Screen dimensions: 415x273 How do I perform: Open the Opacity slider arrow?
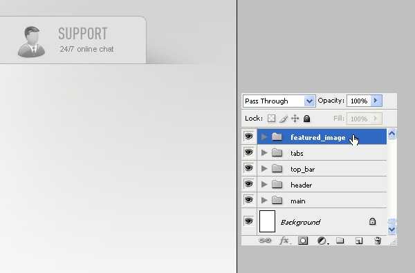coord(376,101)
